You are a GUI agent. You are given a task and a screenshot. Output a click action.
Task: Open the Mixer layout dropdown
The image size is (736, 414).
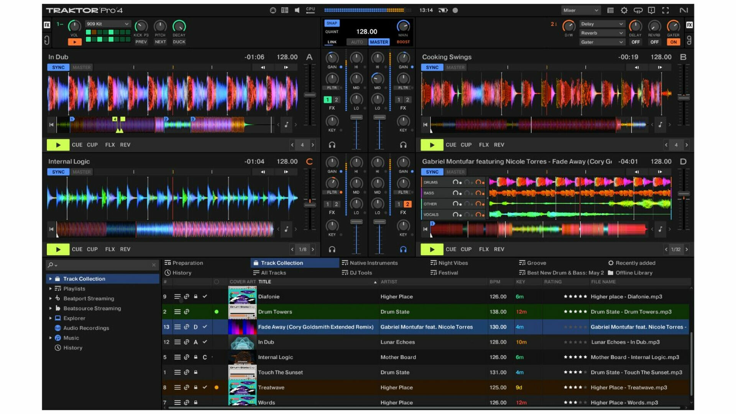point(581,10)
